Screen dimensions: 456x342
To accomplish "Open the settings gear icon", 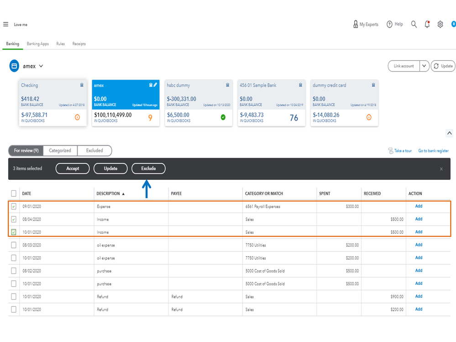I will pos(440,24).
